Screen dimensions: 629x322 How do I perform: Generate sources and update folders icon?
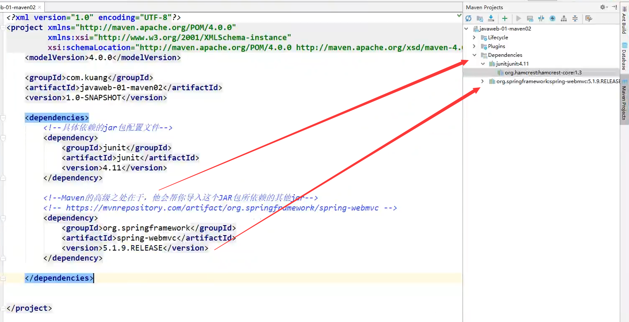[480, 18]
